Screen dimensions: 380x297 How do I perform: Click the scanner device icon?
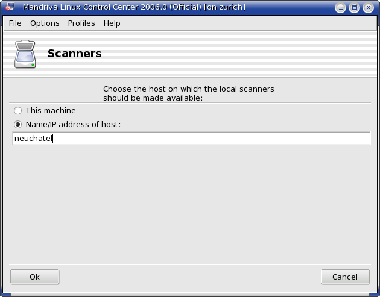pos(25,54)
